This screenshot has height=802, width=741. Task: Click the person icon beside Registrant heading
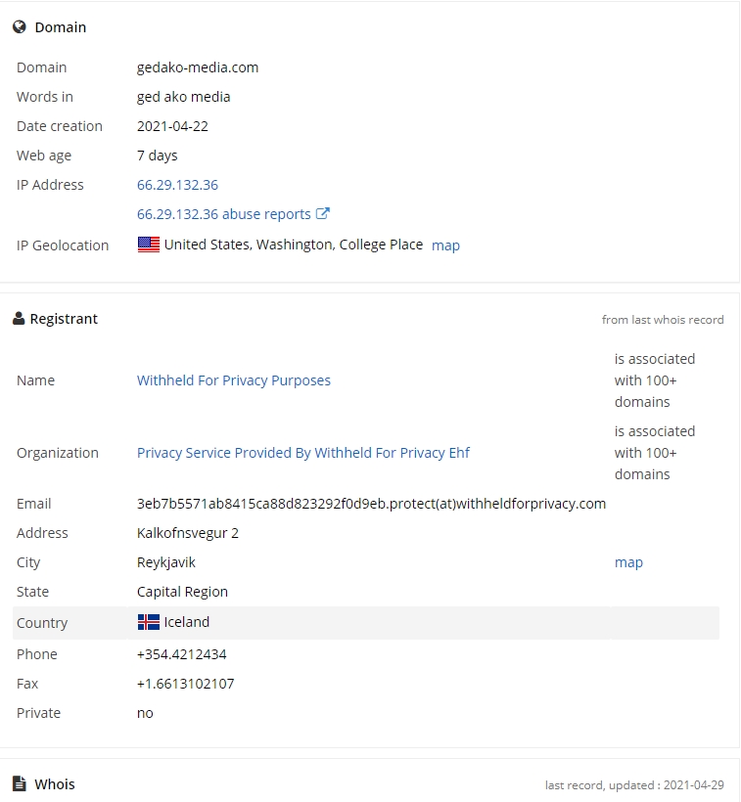(19, 319)
